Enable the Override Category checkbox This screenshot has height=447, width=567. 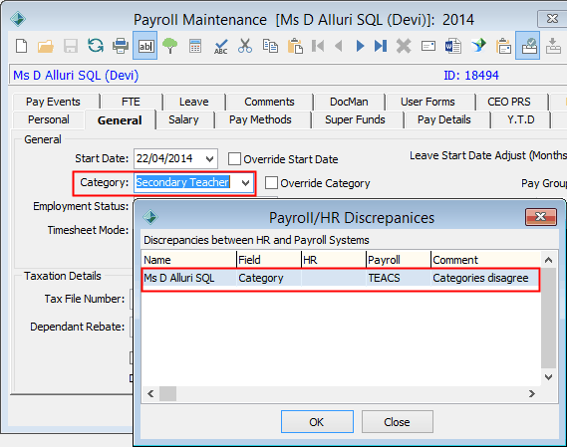pos(271,183)
